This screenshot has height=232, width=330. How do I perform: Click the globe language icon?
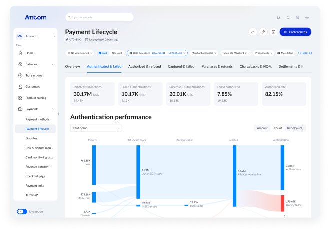pyautogui.click(x=297, y=17)
